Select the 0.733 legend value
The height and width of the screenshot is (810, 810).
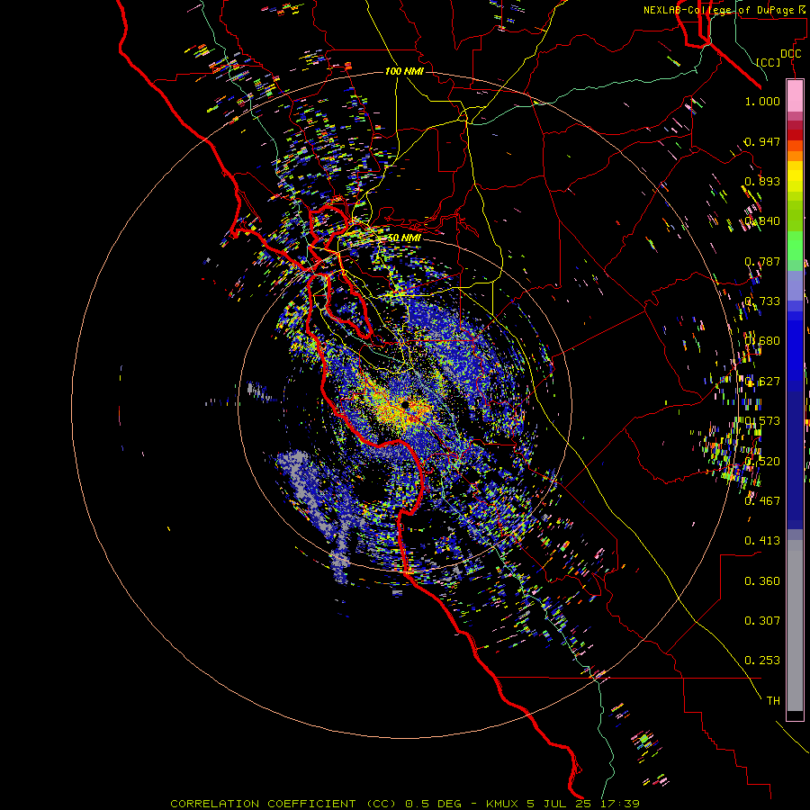click(762, 301)
